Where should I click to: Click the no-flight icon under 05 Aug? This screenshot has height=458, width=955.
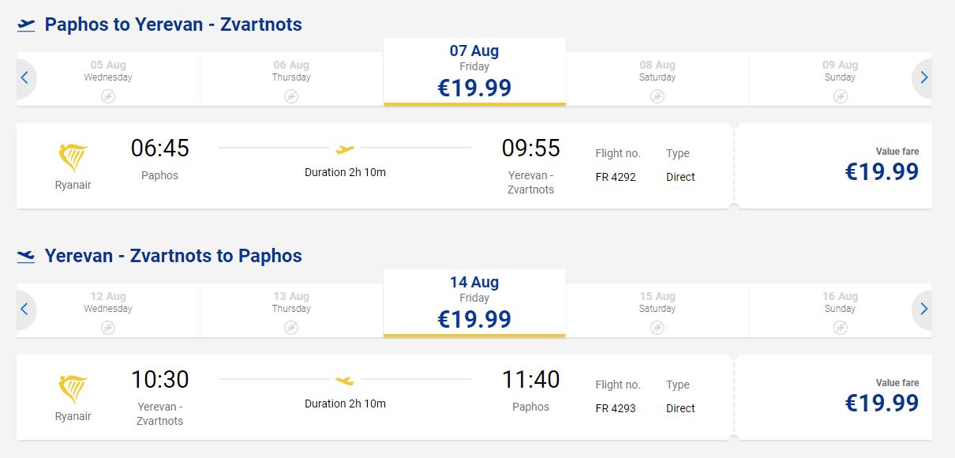click(108, 96)
